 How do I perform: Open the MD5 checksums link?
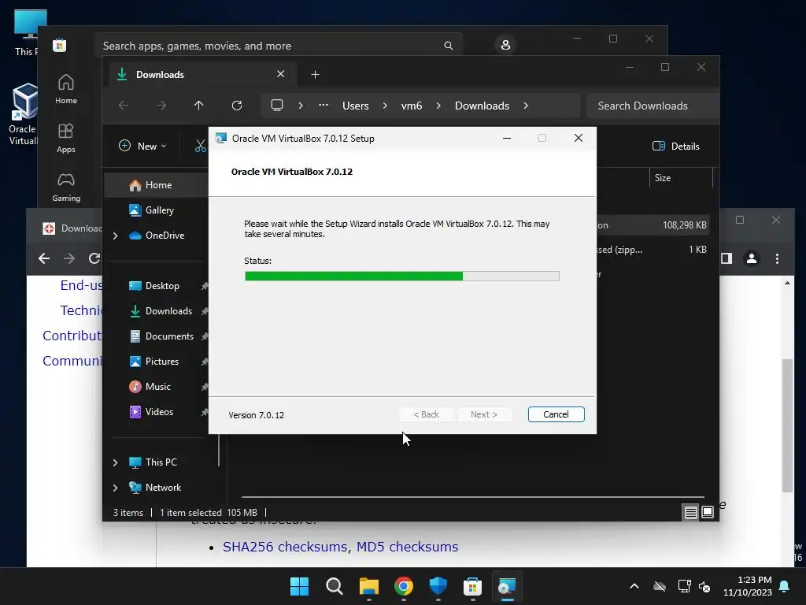407,547
